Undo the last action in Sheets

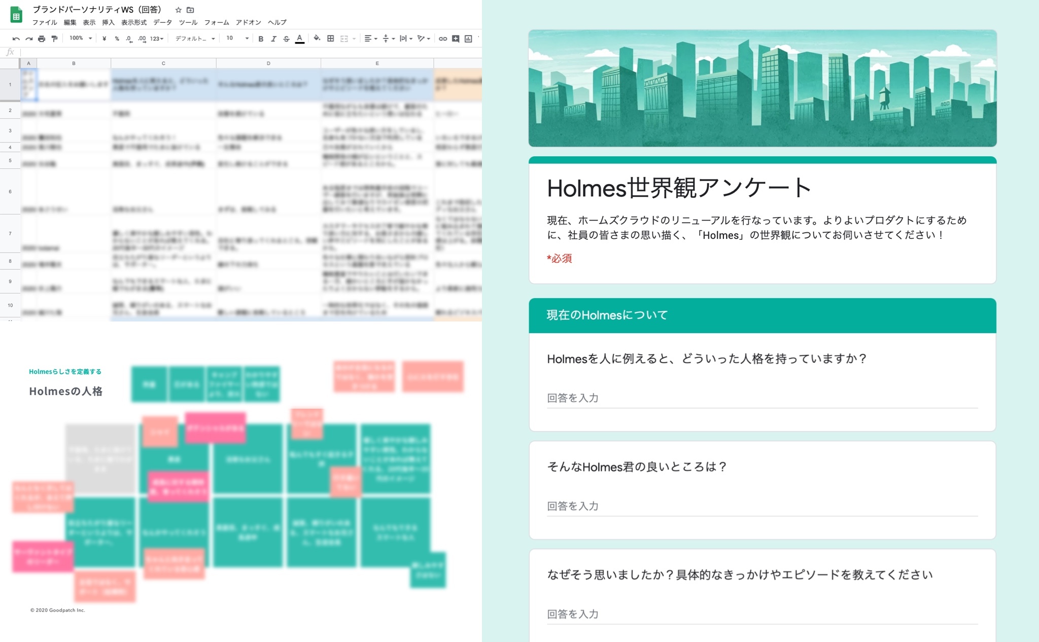(16, 39)
